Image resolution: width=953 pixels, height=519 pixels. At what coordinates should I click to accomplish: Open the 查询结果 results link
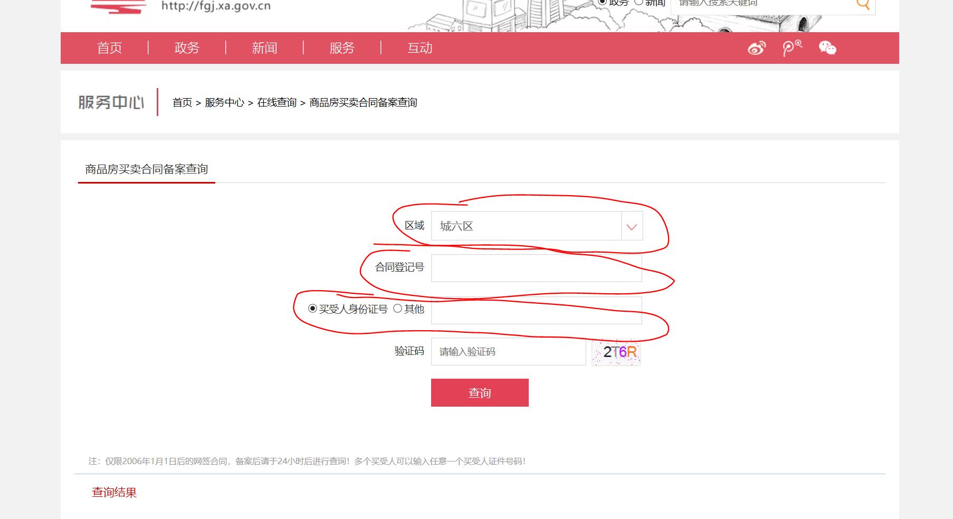(x=113, y=492)
